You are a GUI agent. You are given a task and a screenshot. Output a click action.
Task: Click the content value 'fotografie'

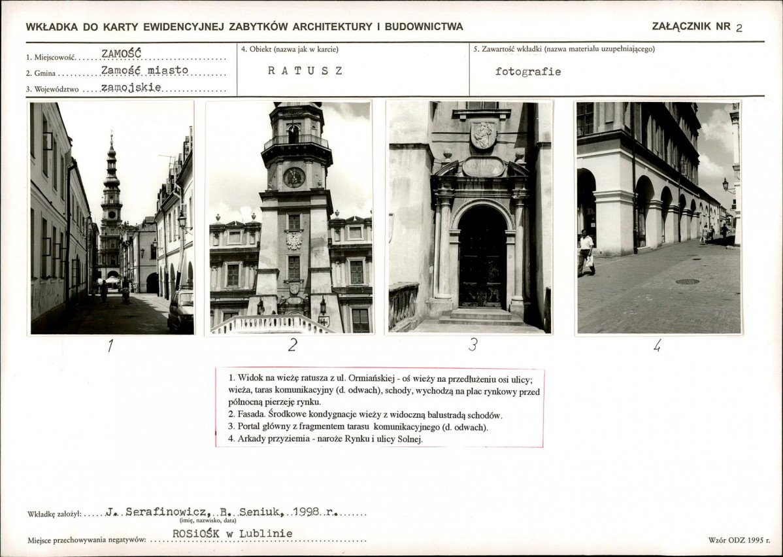click(x=528, y=71)
